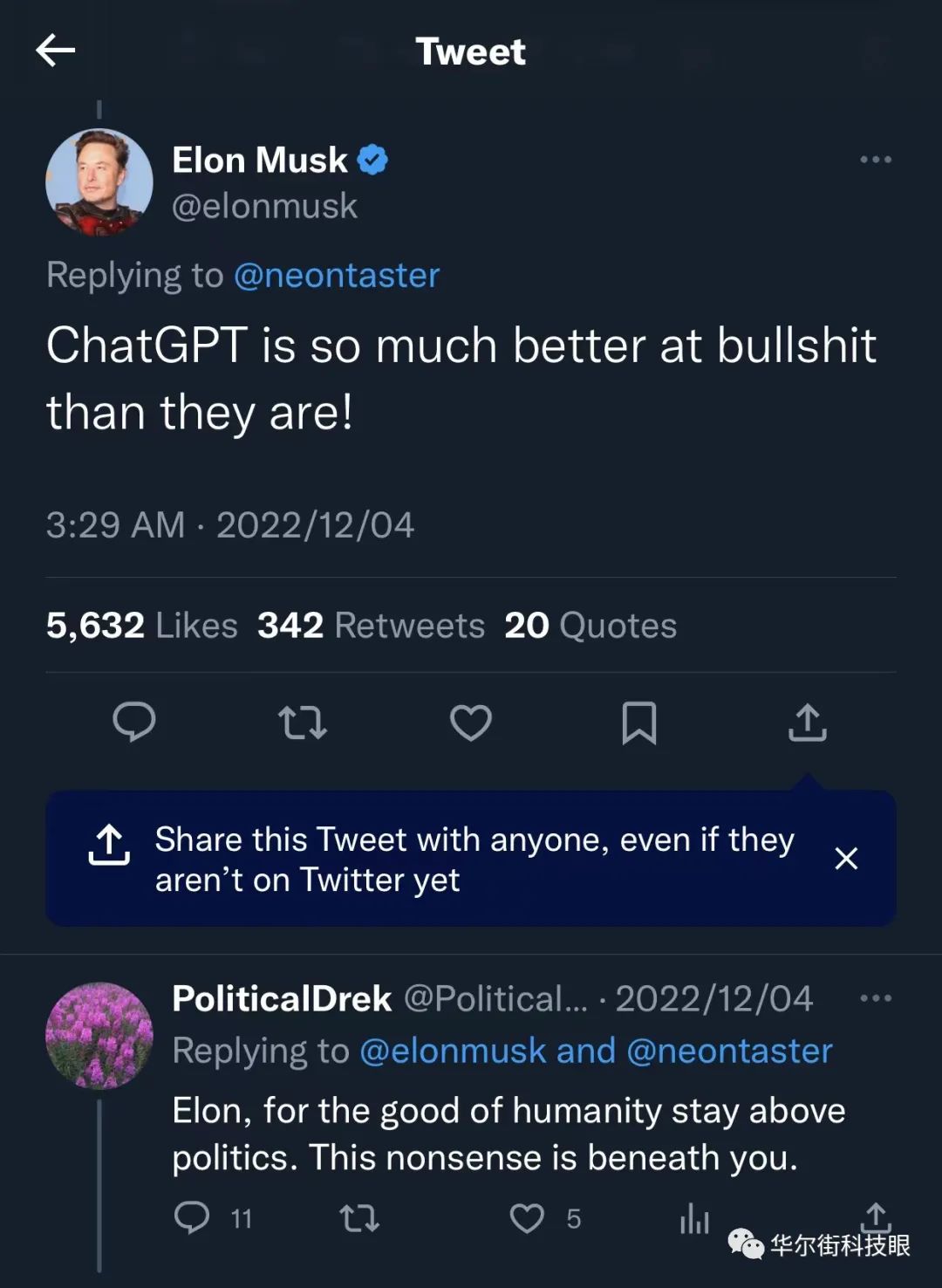Retweet Elon Musk's tweet
This screenshot has width=942, height=1288.
point(302,723)
